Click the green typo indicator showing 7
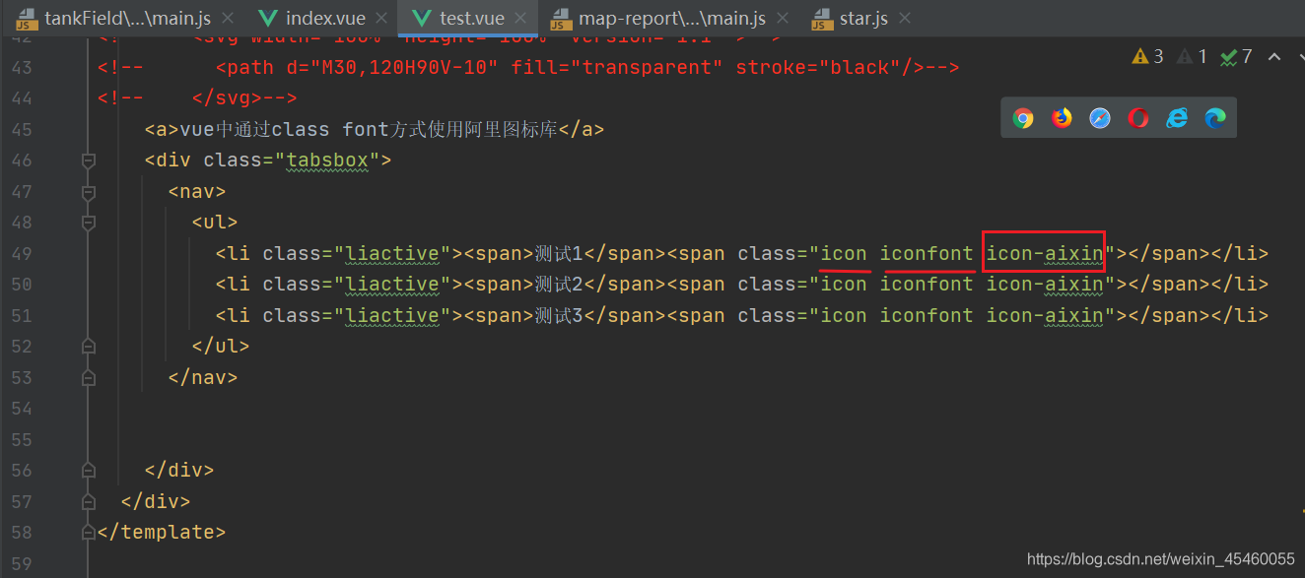The image size is (1305, 578). (1237, 56)
